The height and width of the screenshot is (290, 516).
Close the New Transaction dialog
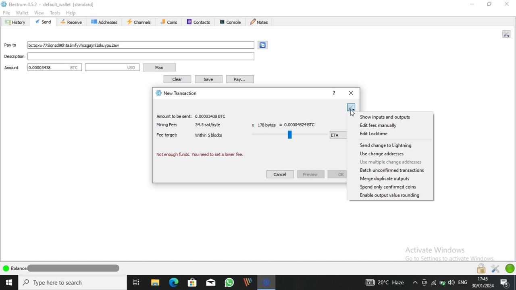click(351, 93)
